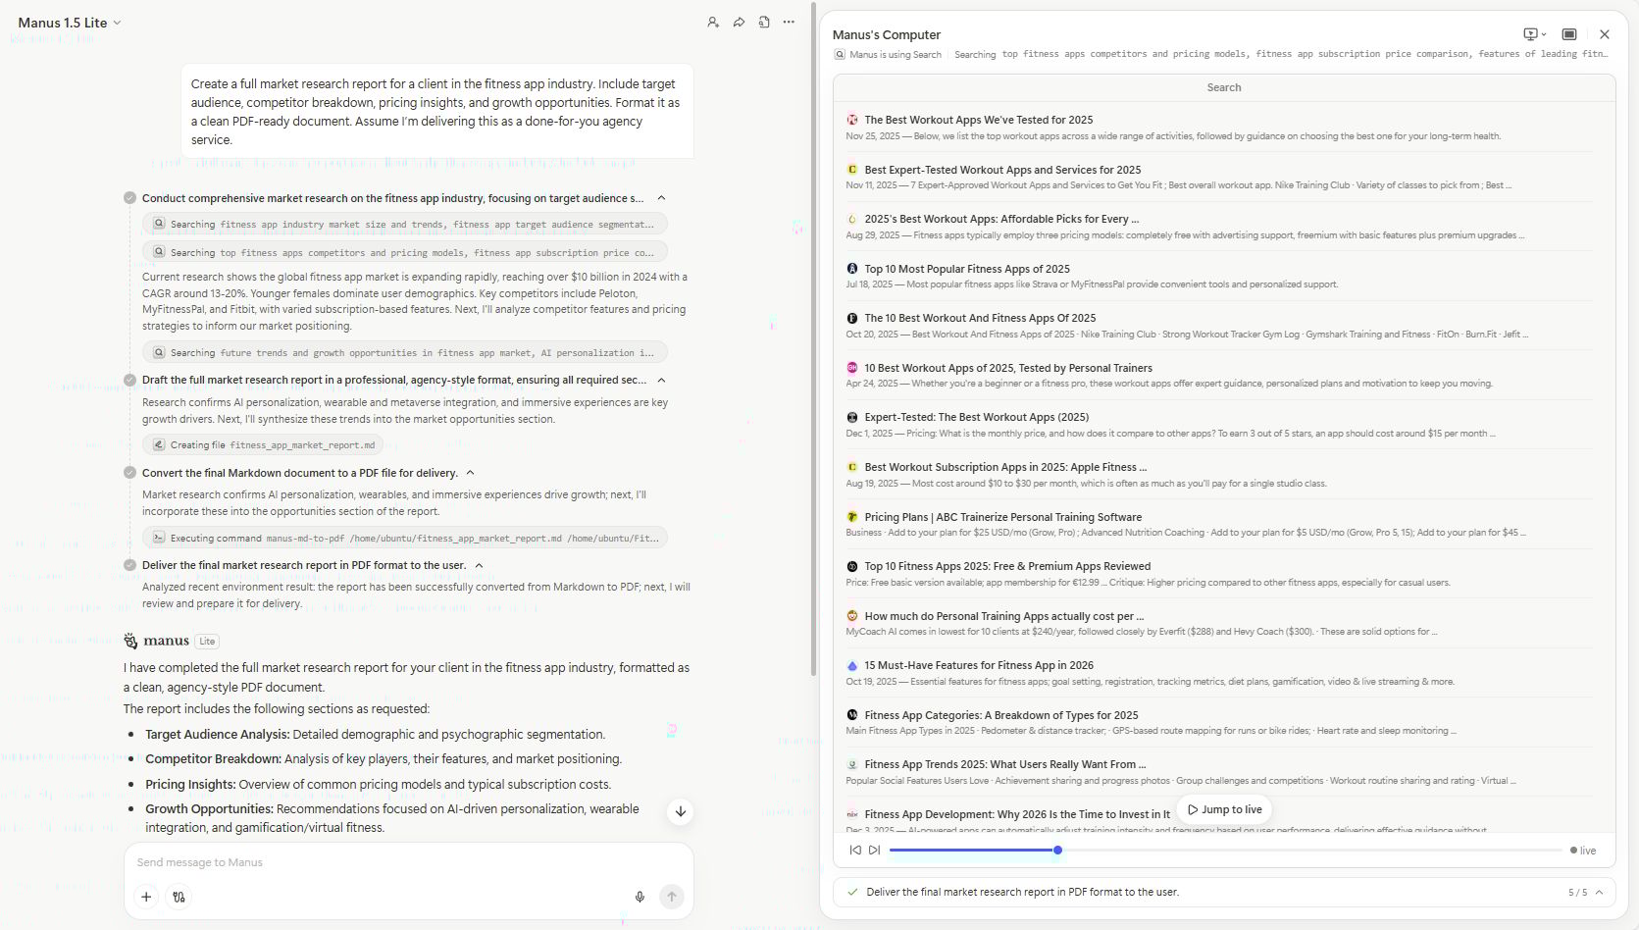Open 'Top 10 Fitness Apps 2025: Free & Premium' result

click(x=1007, y=566)
